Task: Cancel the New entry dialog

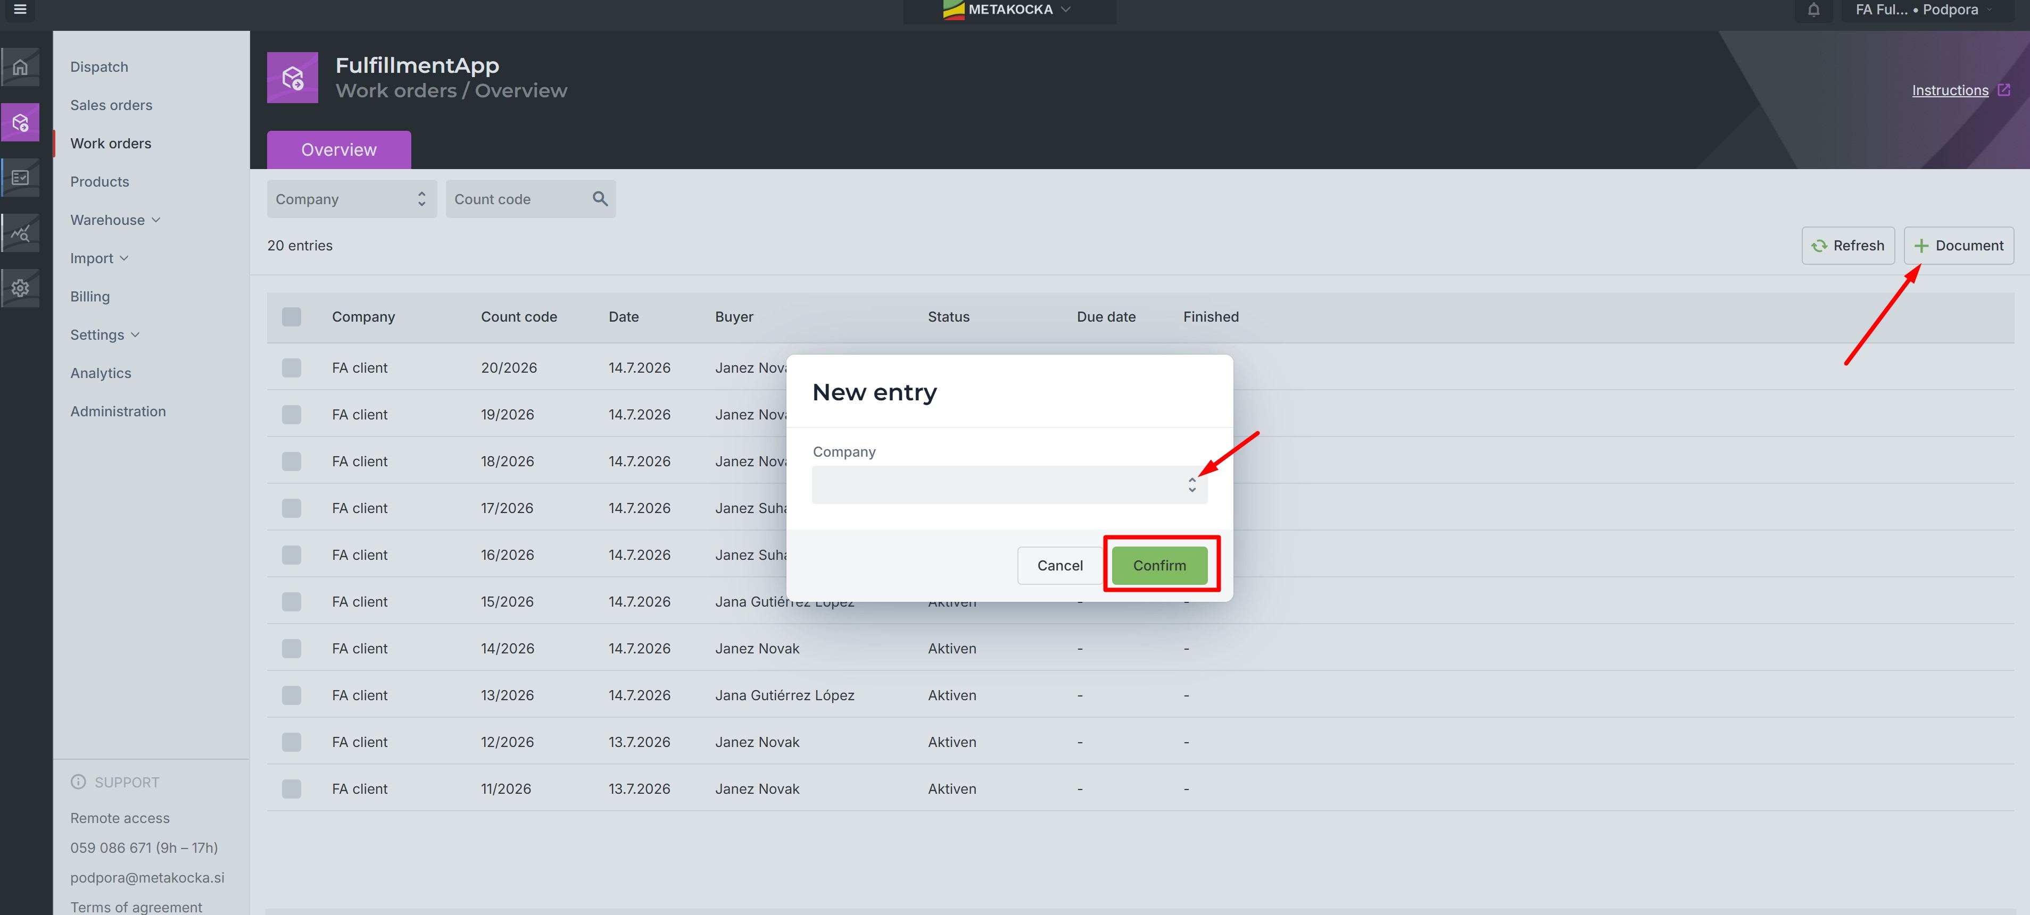Action: (x=1060, y=565)
